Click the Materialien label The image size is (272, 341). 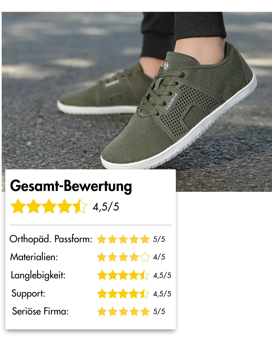pos(34,257)
